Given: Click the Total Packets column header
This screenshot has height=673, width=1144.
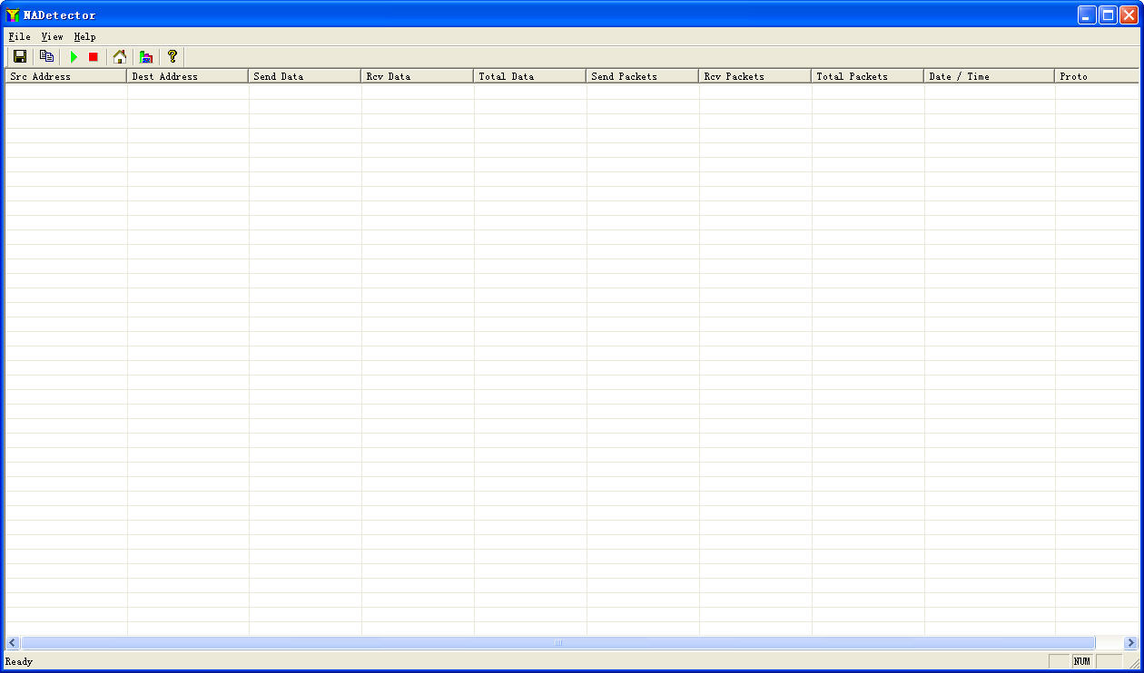Looking at the screenshot, I should (x=867, y=76).
